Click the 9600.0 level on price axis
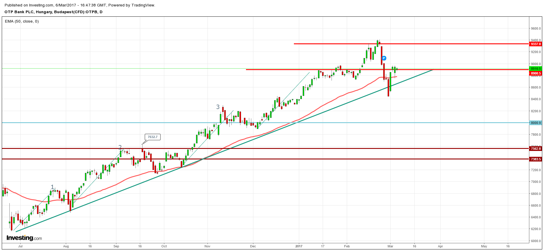This screenshot has height=250, width=544. 536,28
